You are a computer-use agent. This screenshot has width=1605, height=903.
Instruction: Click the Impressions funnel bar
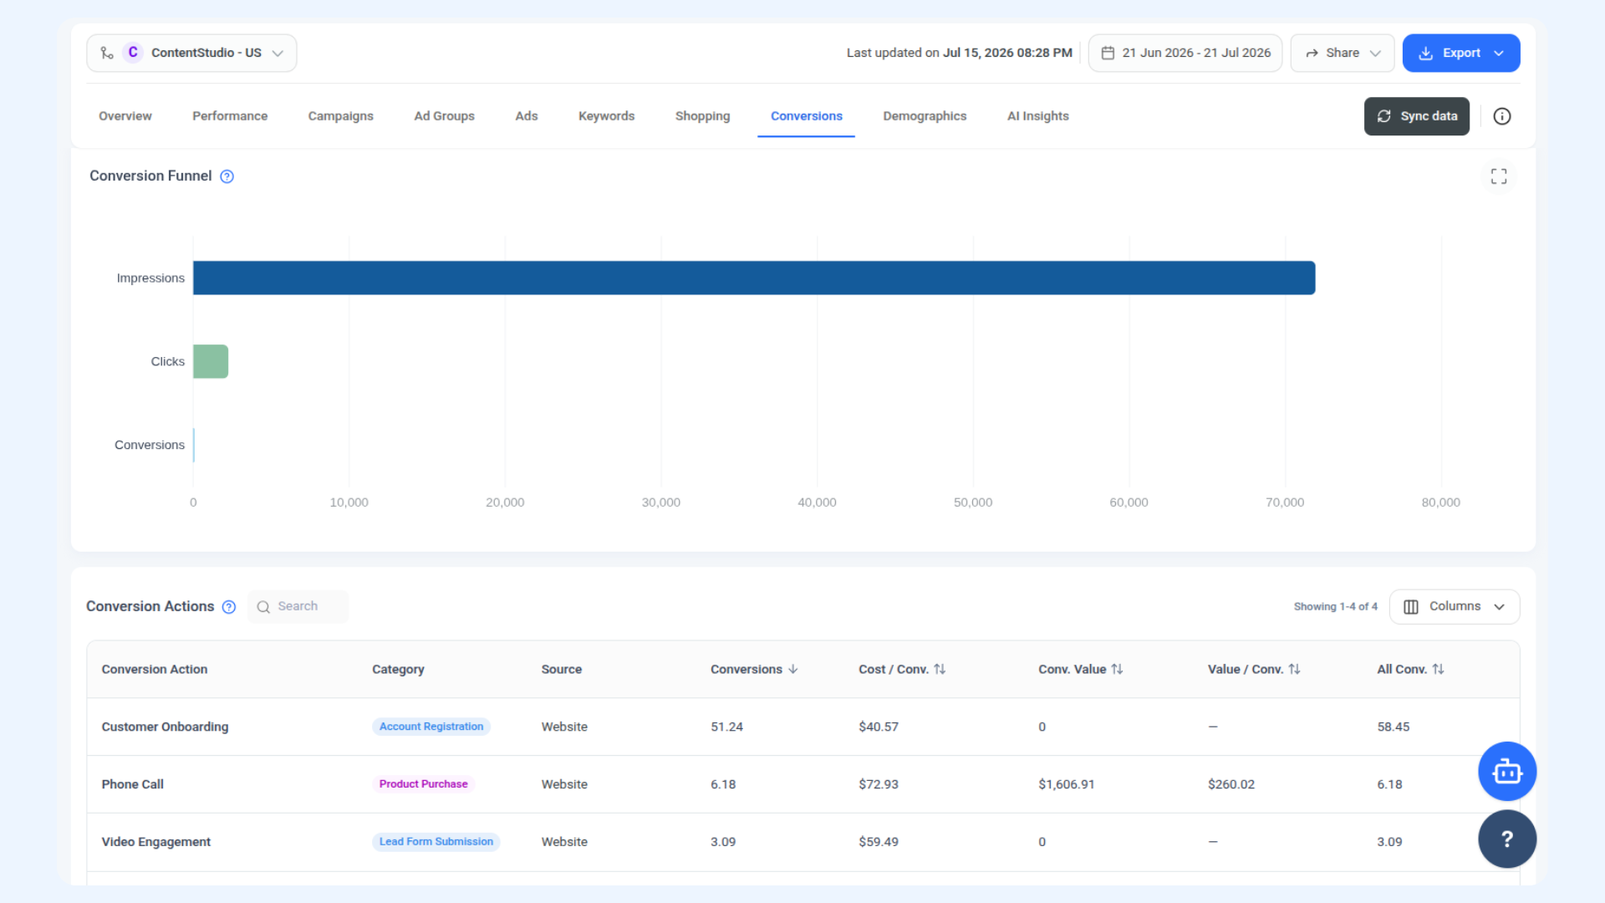coord(754,278)
